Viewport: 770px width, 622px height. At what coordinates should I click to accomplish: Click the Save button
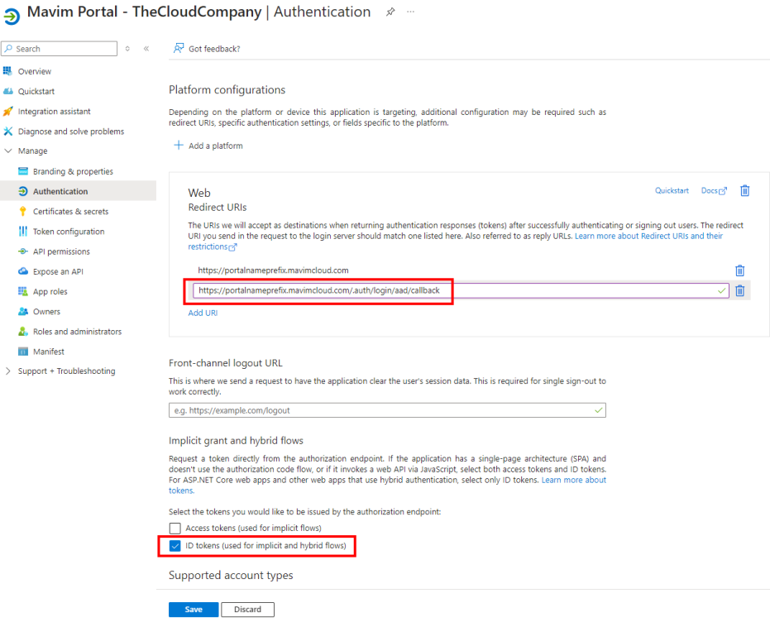194,610
